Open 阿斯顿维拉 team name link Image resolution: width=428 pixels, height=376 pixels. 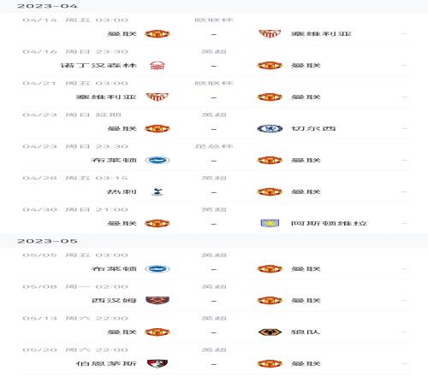coord(329,224)
